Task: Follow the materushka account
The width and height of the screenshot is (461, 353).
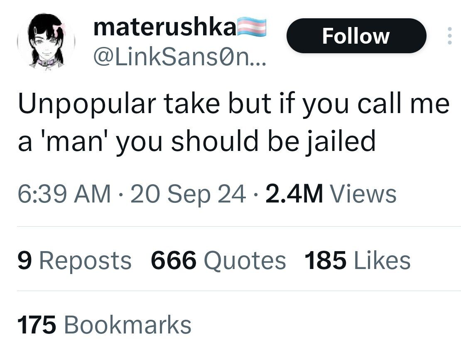Action: point(356,36)
